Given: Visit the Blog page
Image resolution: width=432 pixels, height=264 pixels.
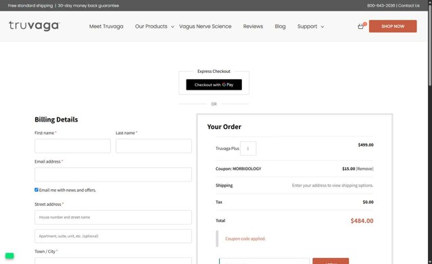Looking at the screenshot, I should click(x=280, y=26).
